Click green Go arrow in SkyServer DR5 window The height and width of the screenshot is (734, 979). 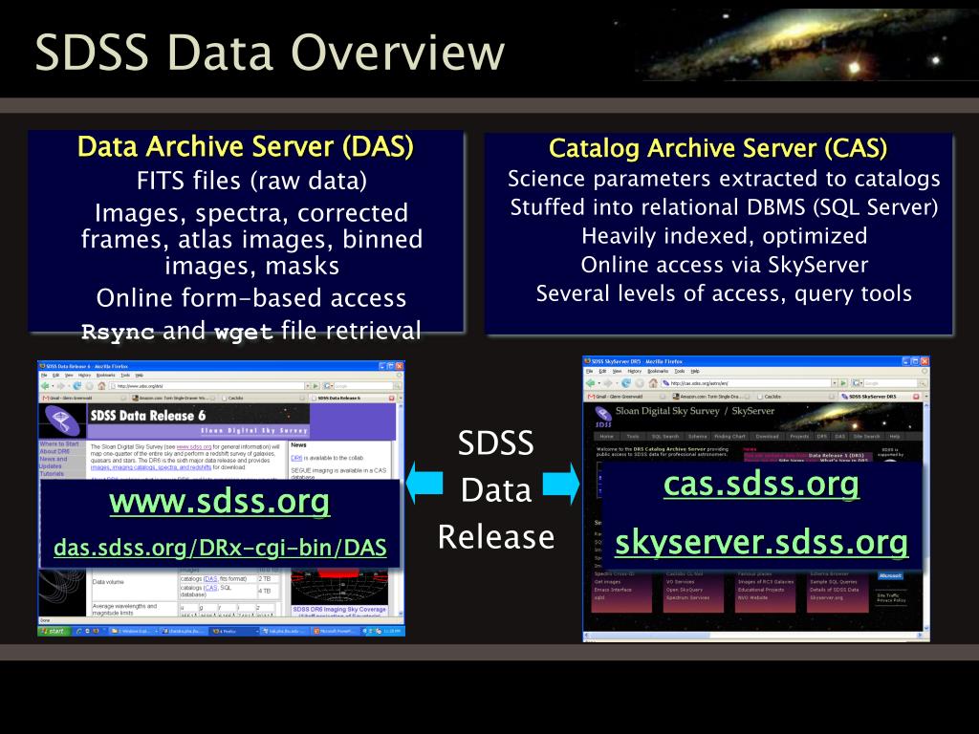point(843,383)
